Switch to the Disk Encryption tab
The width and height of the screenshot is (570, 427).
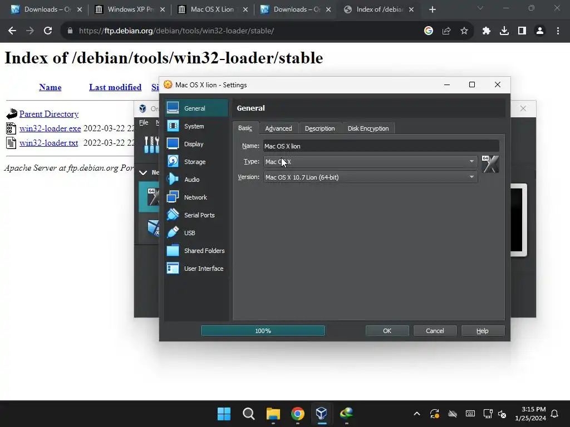point(368,128)
